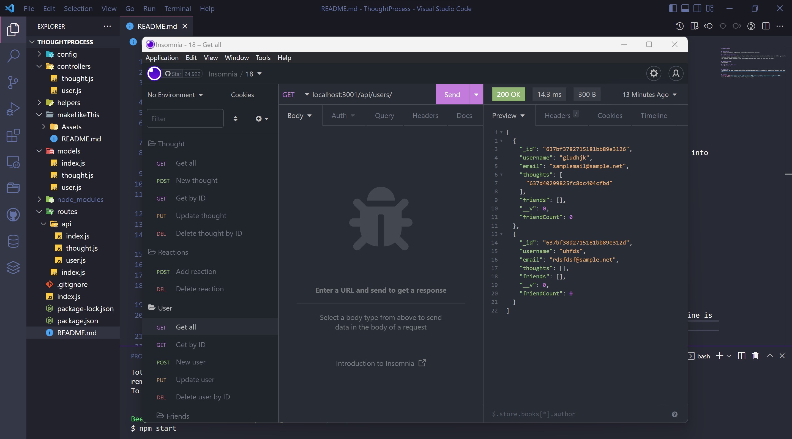792x439 pixels.
Task: Switch to the Timeline response tab
Action: click(x=654, y=116)
